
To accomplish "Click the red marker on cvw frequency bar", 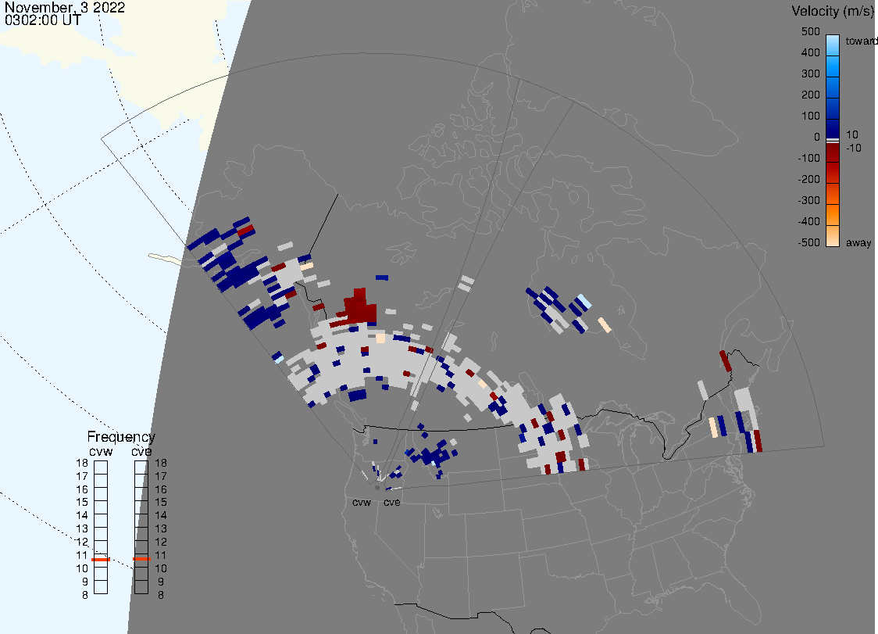I will [101, 559].
